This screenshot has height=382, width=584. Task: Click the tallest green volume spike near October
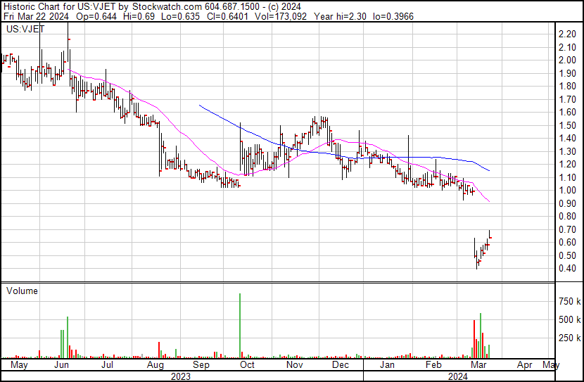(240, 324)
